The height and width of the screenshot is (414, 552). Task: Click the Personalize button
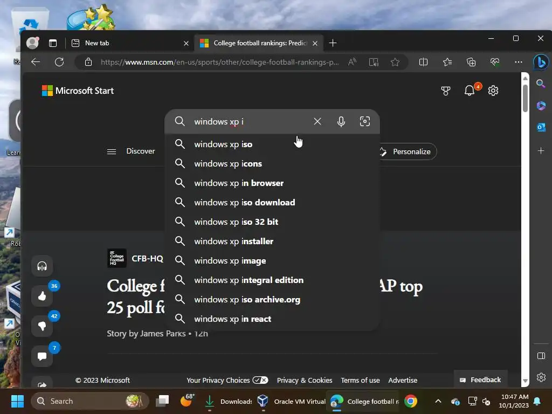point(408,151)
